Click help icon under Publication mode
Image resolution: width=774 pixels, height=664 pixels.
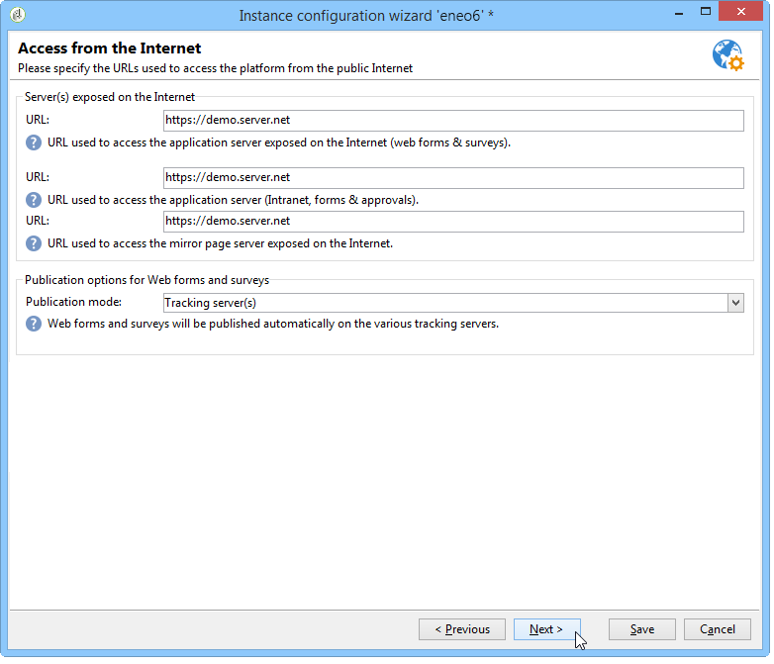34,324
